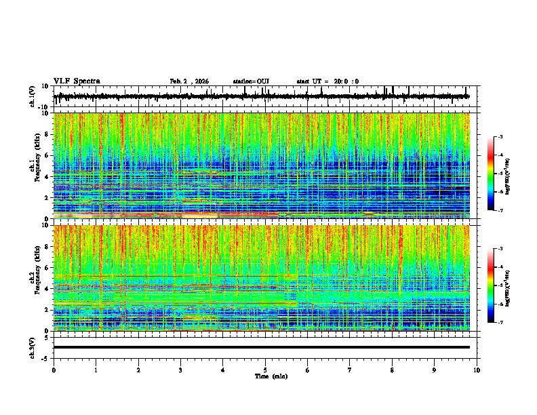537x415 pixels.
Task: Click the "-7" tick on ch.2 colorbar
Action: coord(500,322)
